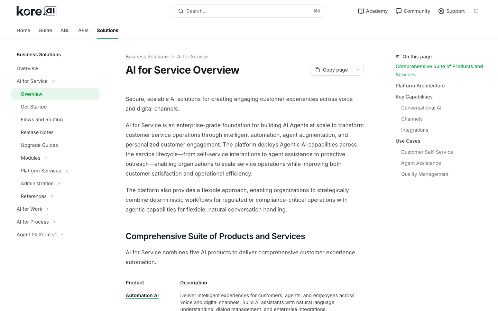Click the Kore.ai logo
Image resolution: width=498 pixels, height=311 pixels.
[x=36, y=11]
